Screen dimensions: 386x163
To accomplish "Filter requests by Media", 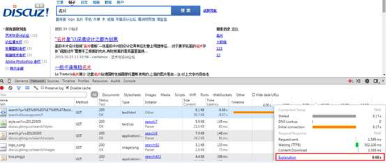I will [166, 95].
